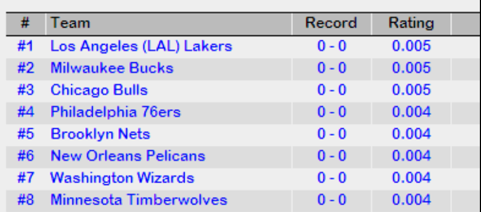
Task: Click the #1 rank link
Action: tap(25, 46)
